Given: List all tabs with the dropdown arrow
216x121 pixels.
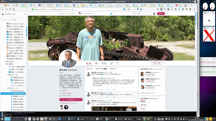Looking at the screenshot, I should click(x=195, y=5).
